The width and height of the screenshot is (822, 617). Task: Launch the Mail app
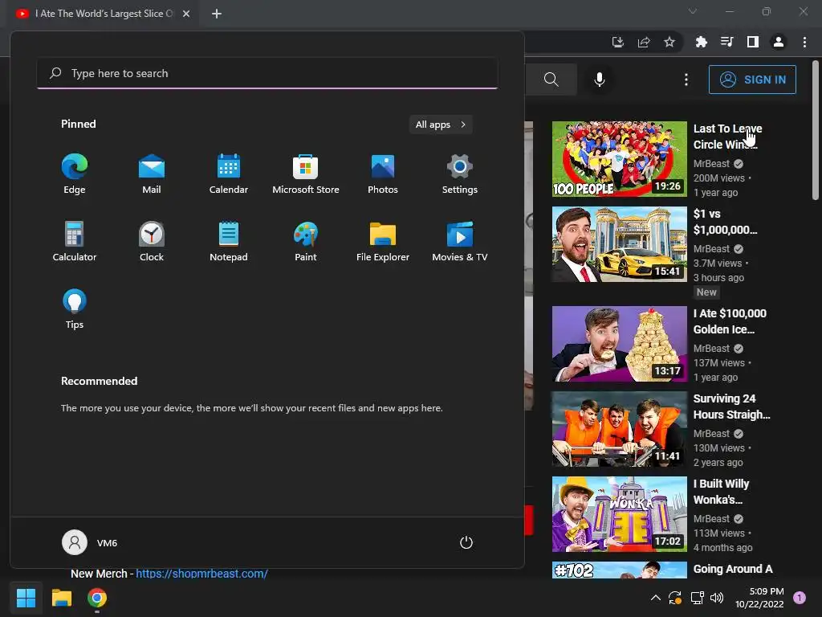pyautogui.click(x=152, y=174)
